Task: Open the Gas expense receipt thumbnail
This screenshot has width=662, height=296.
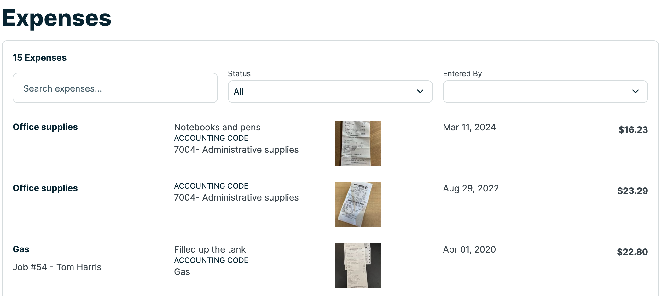Action: [x=358, y=265]
